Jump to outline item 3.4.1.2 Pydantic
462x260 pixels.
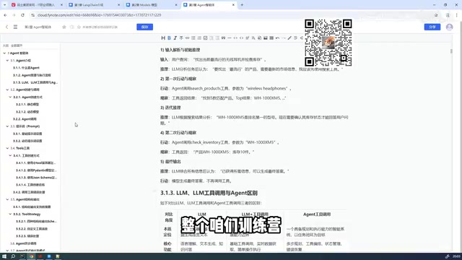click(x=36, y=170)
